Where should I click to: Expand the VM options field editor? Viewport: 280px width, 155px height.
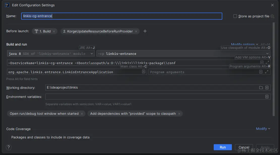pos(267,62)
